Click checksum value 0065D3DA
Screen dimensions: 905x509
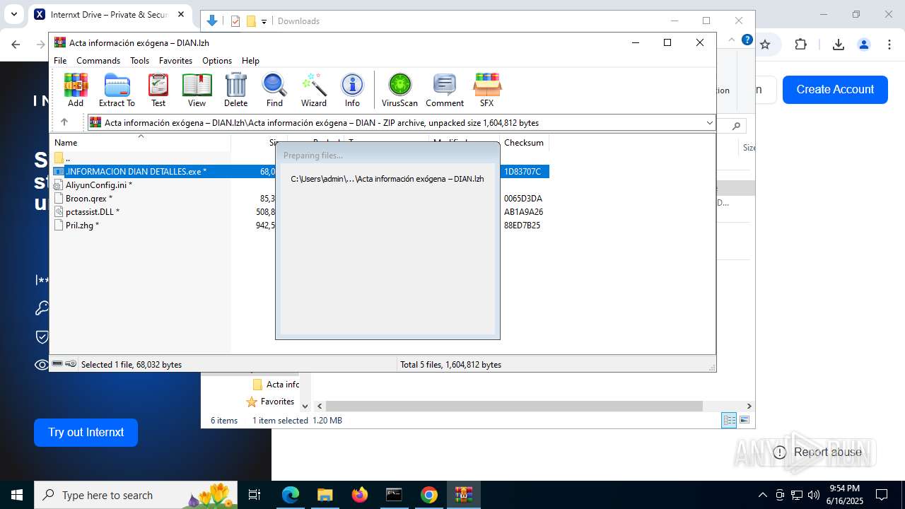pyautogui.click(x=522, y=198)
